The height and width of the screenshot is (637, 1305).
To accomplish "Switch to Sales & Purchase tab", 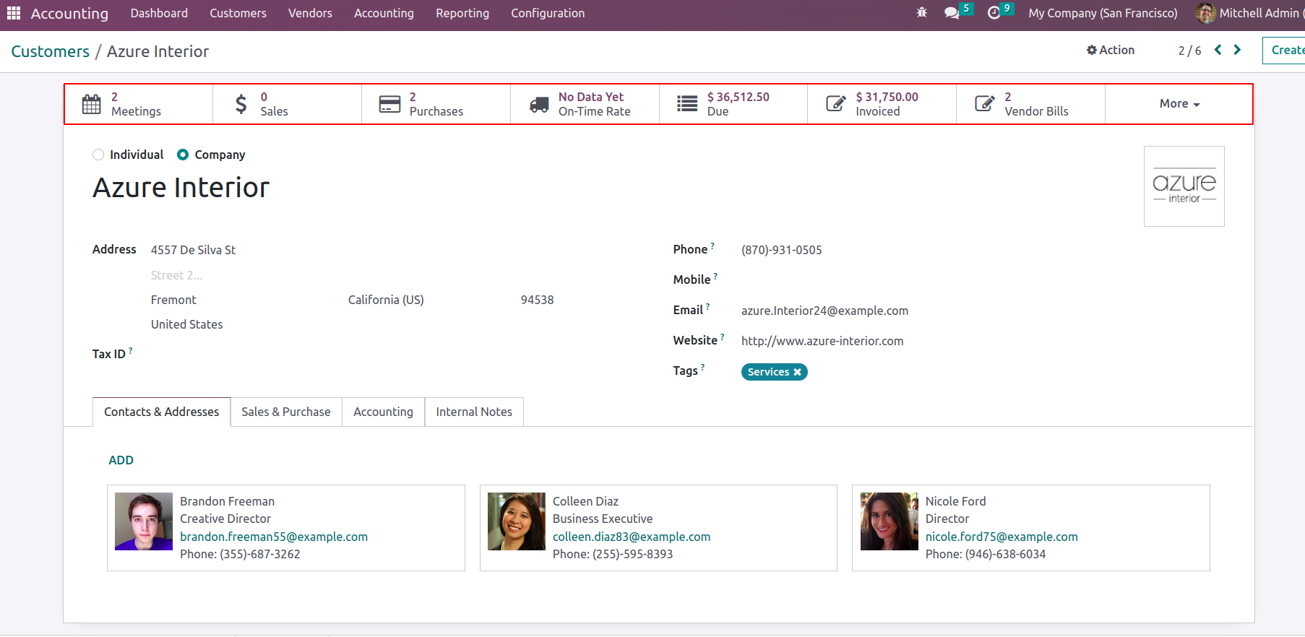I will 286,412.
